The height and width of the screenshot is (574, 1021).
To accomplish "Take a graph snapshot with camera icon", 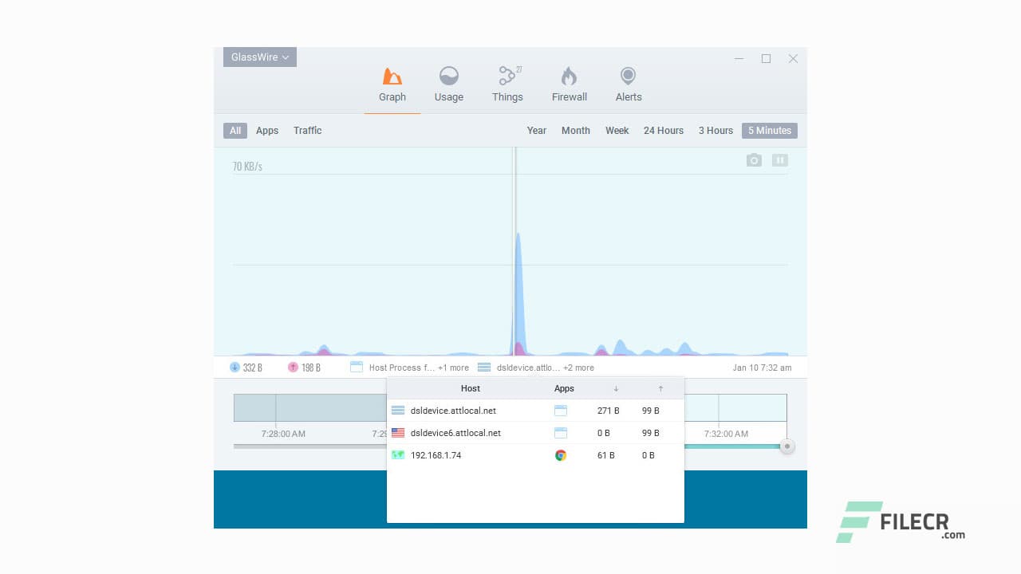I will point(754,160).
